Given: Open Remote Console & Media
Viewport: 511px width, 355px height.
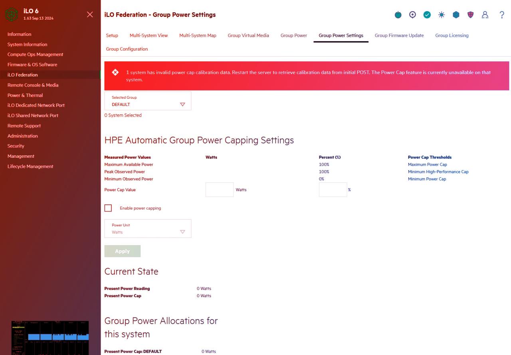Looking at the screenshot, I should 33,85.
